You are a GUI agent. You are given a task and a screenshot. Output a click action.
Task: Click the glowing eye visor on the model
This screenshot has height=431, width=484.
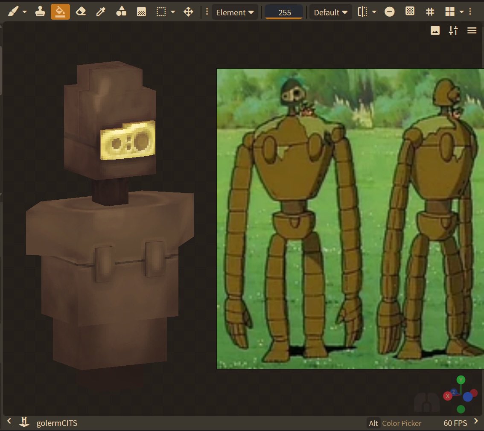128,140
